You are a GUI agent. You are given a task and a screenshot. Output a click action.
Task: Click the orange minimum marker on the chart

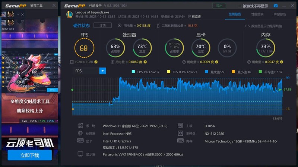[x=73, y=109]
